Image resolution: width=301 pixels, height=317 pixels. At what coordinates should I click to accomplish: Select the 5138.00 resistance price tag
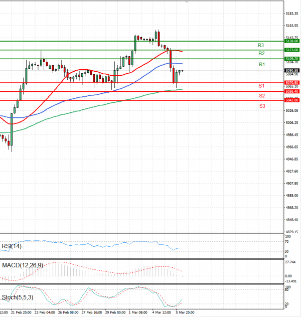(x=292, y=41)
